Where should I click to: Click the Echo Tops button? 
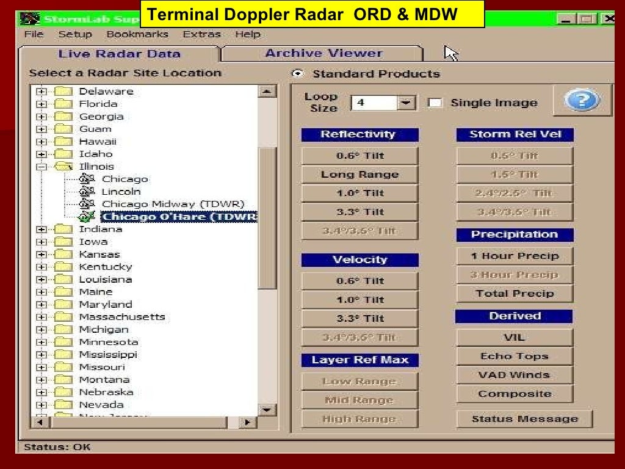click(515, 356)
